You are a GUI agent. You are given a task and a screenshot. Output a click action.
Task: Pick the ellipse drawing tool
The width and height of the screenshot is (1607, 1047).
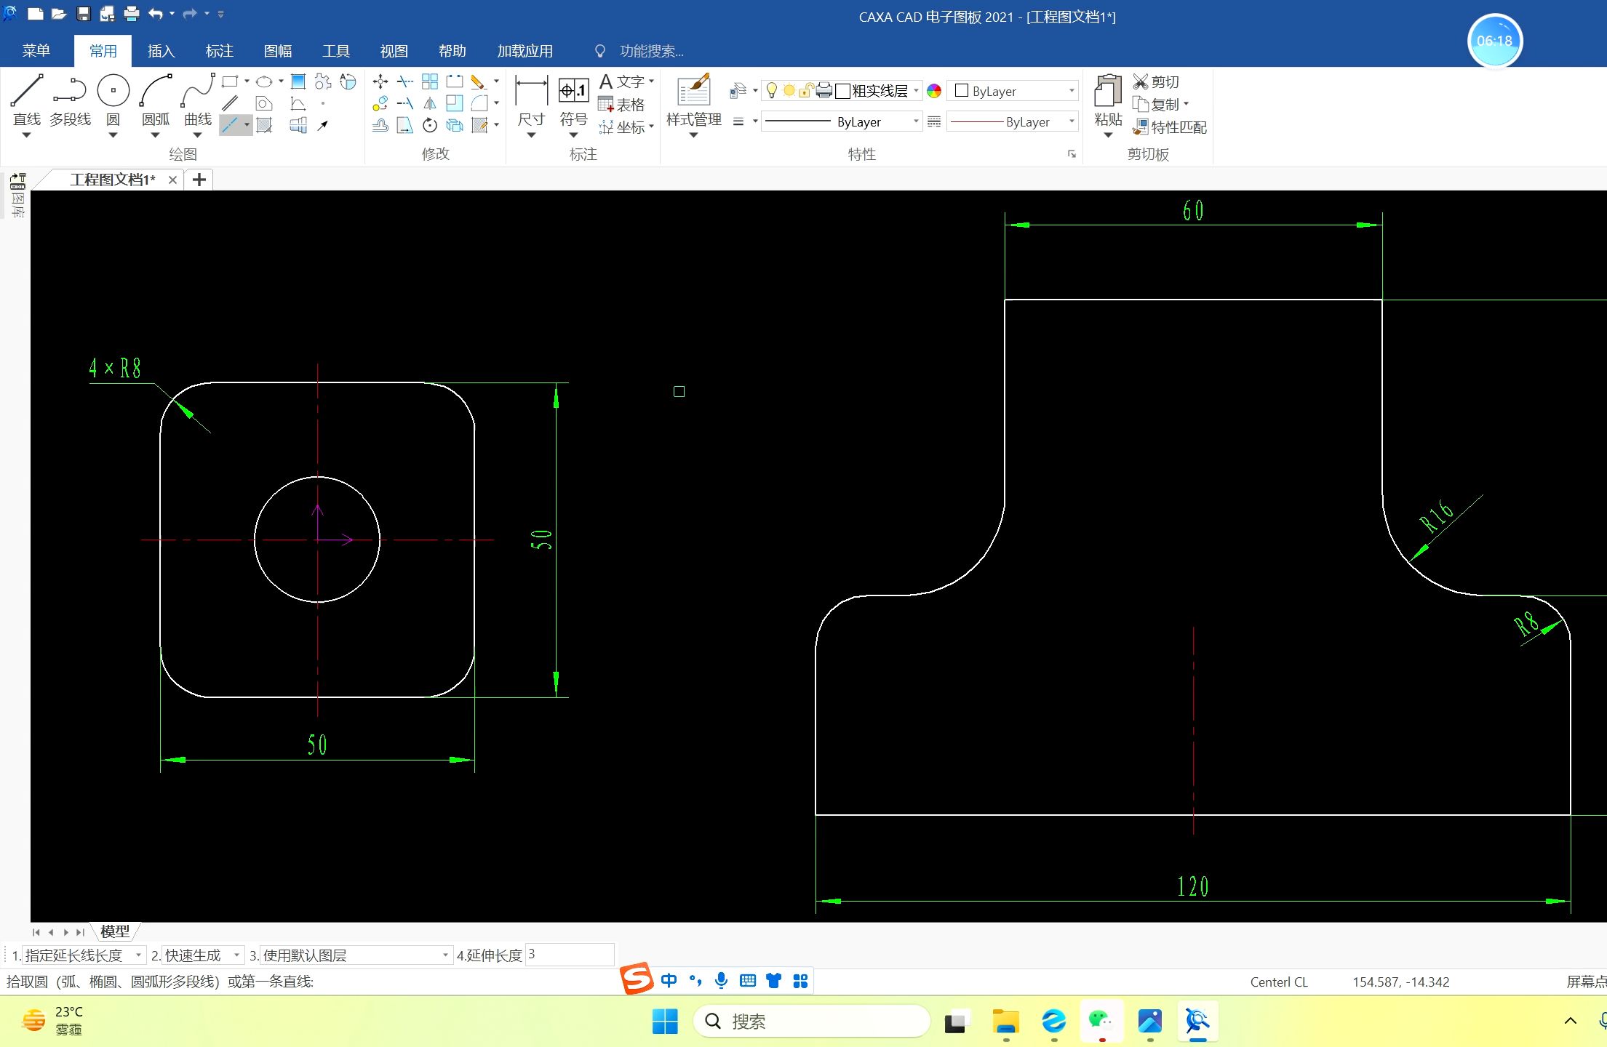click(x=264, y=81)
